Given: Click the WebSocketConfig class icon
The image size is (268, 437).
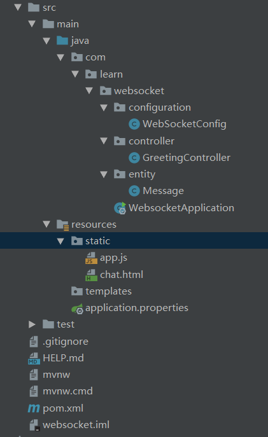Looking at the screenshot, I should point(134,124).
